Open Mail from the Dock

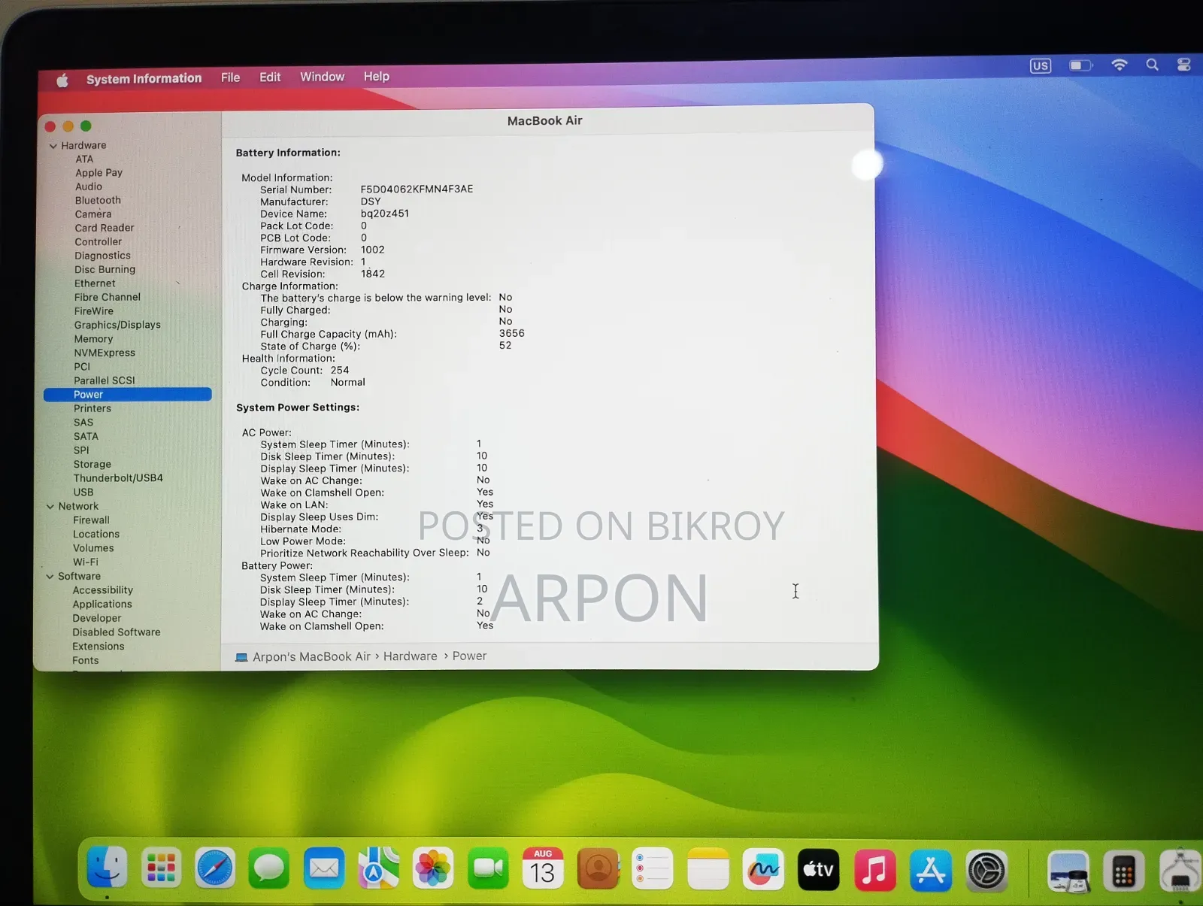click(324, 869)
